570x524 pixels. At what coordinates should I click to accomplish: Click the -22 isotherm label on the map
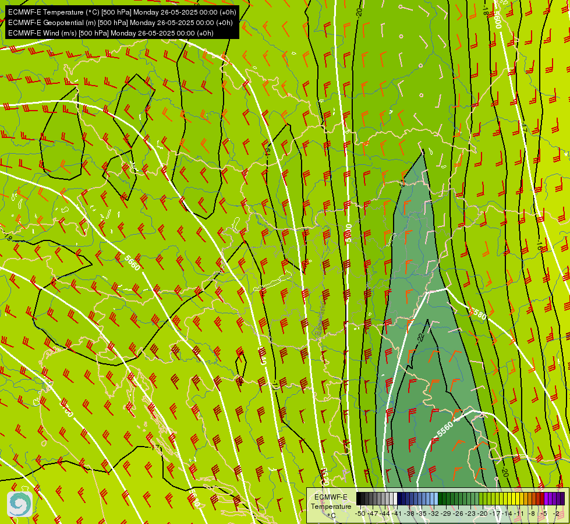[x=422, y=337]
